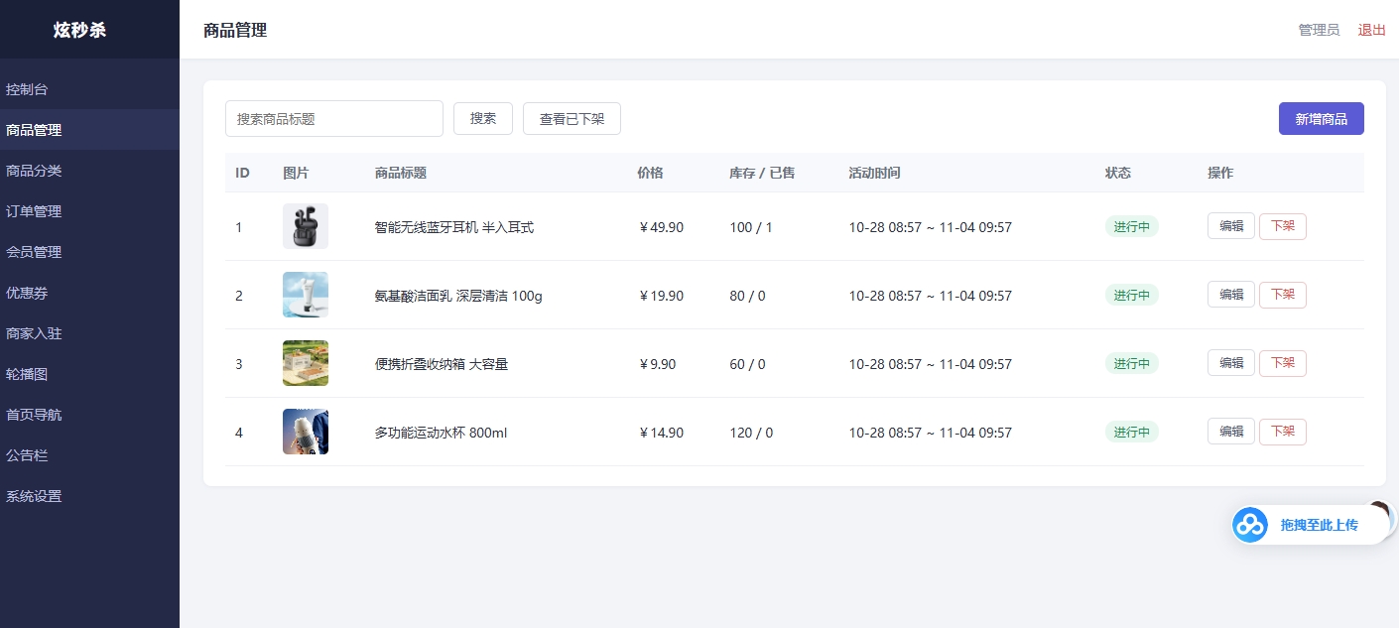
Task: Click the title 多功能运动水杯 800ml
Action: click(442, 433)
